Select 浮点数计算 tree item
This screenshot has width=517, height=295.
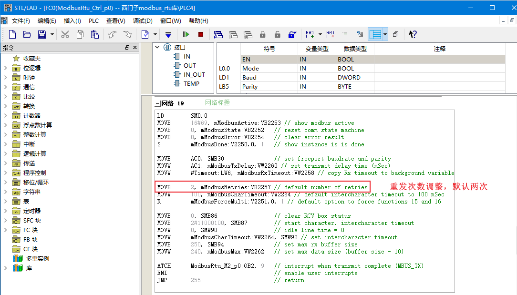tap(38, 125)
